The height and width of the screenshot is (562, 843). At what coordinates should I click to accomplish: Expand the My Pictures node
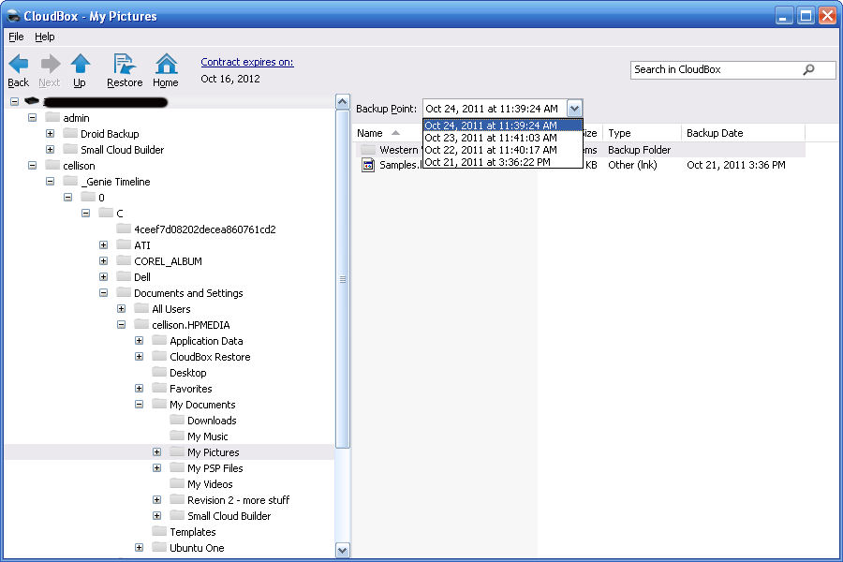tap(156, 451)
